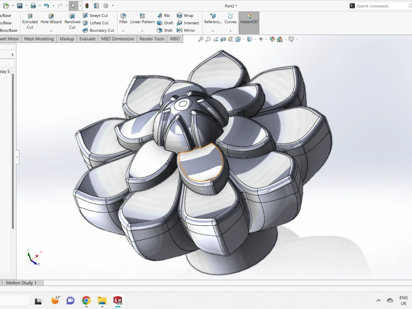Viewport: 412px width, 309px height.
Task: Activate the Fillet tool
Action: [123, 18]
